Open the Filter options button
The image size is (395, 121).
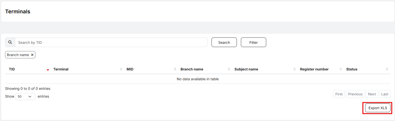point(253,42)
